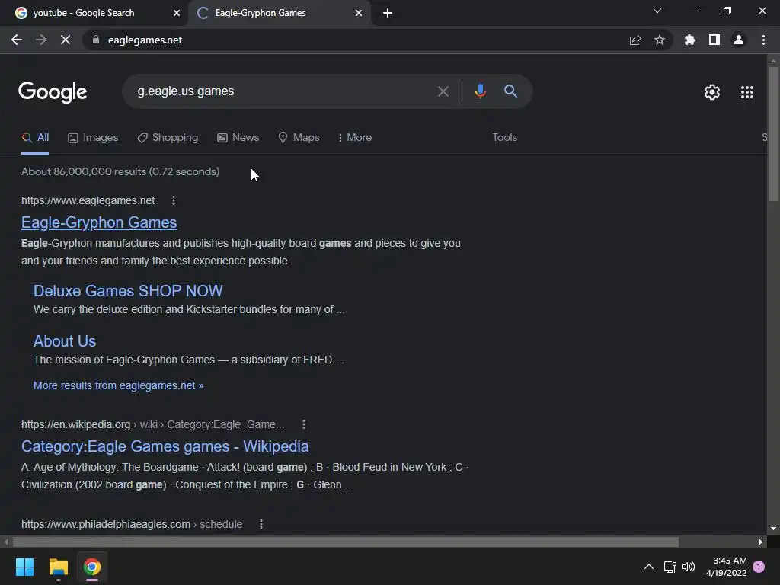This screenshot has height=585, width=780.
Task: Start voice search with microphone
Action: (x=480, y=91)
